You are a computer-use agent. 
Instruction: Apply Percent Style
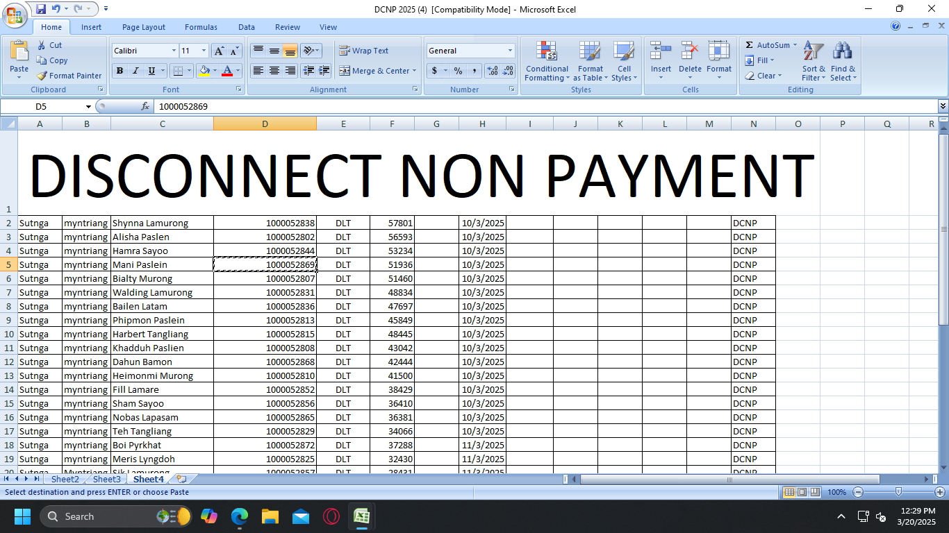tap(458, 71)
